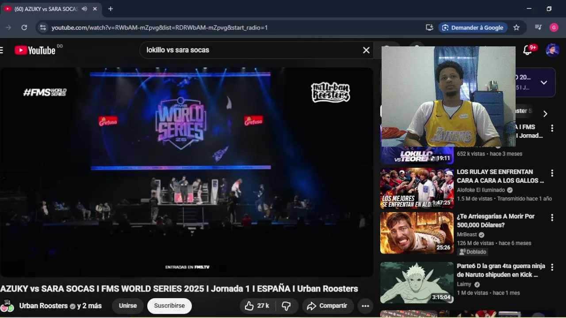Open the options menu for LOKILLO vs TEOREMA video
566x318 pixels.
click(552, 129)
